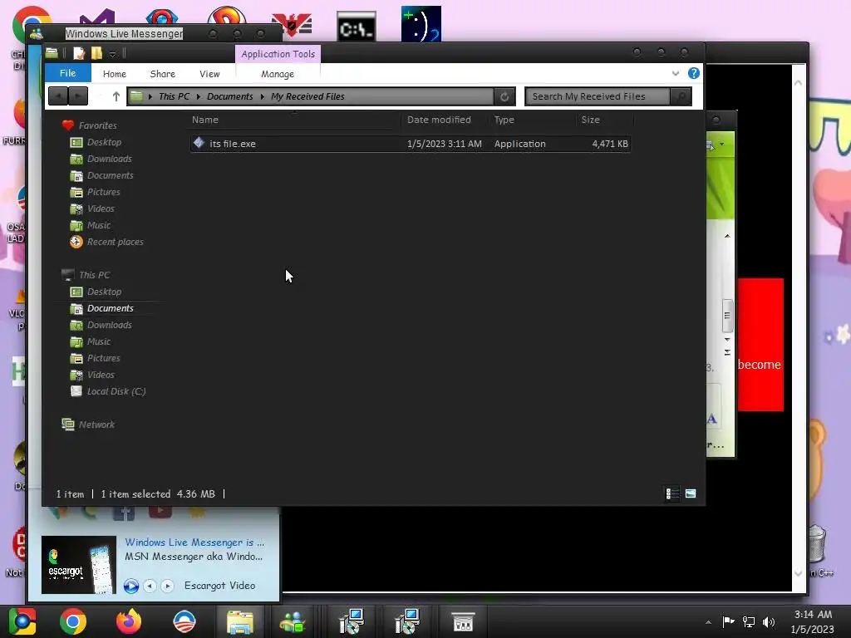The image size is (851, 638).
Task: Select the its file.exe row
Action: (411, 144)
